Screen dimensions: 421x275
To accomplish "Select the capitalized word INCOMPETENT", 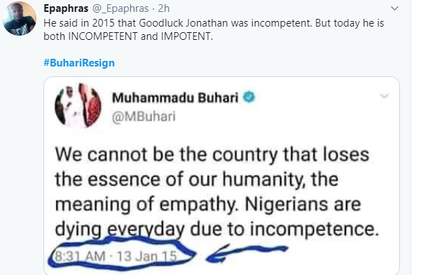I will point(103,36).
